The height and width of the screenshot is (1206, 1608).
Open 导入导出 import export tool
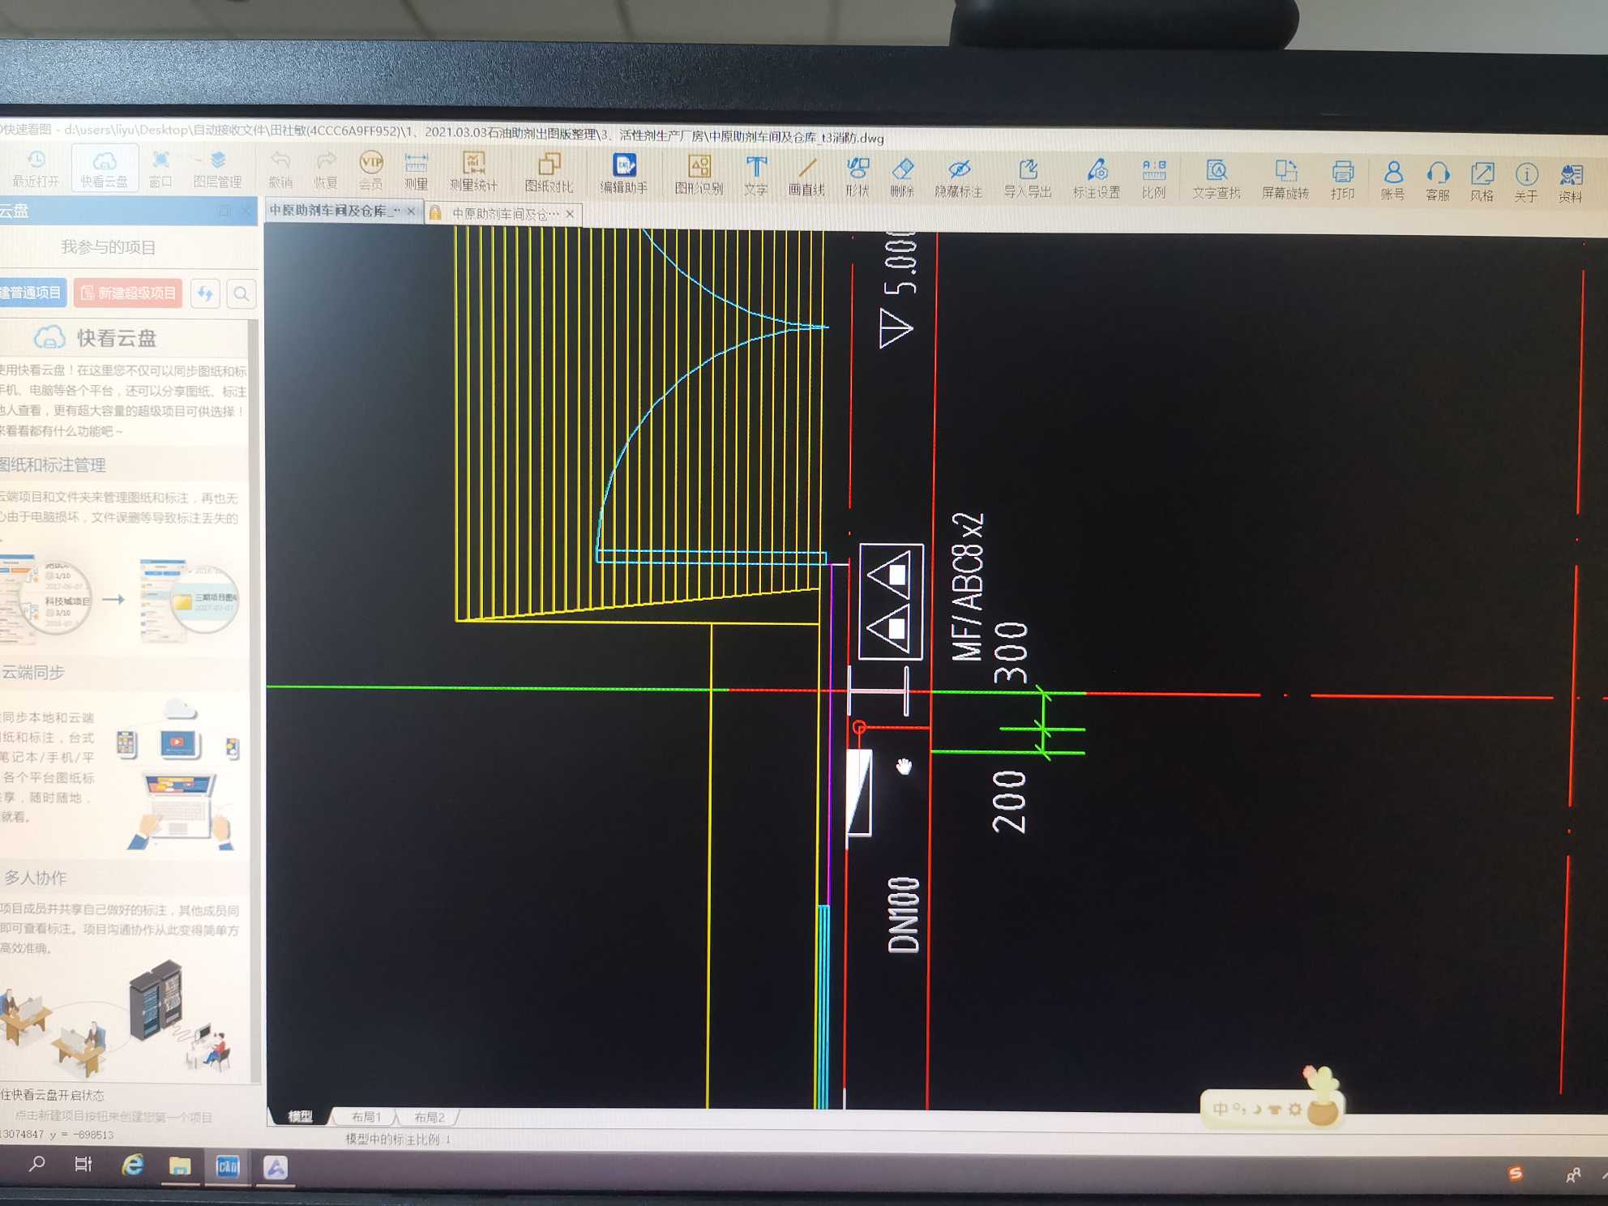click(x=1028, y=180)
